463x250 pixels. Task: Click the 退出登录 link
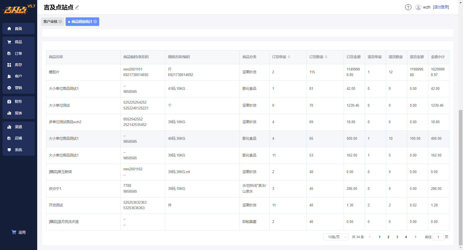441,7
